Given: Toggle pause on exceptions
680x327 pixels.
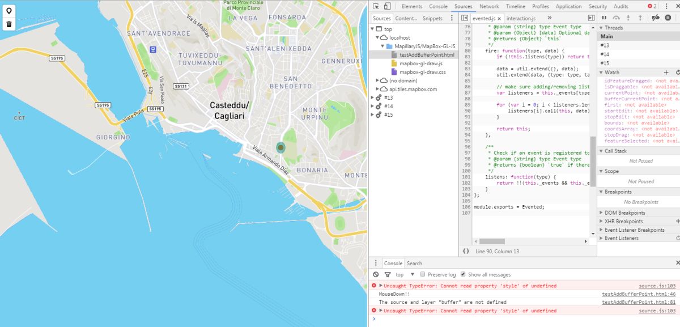Looking at the screenshot, I should [x=668, y=18].
